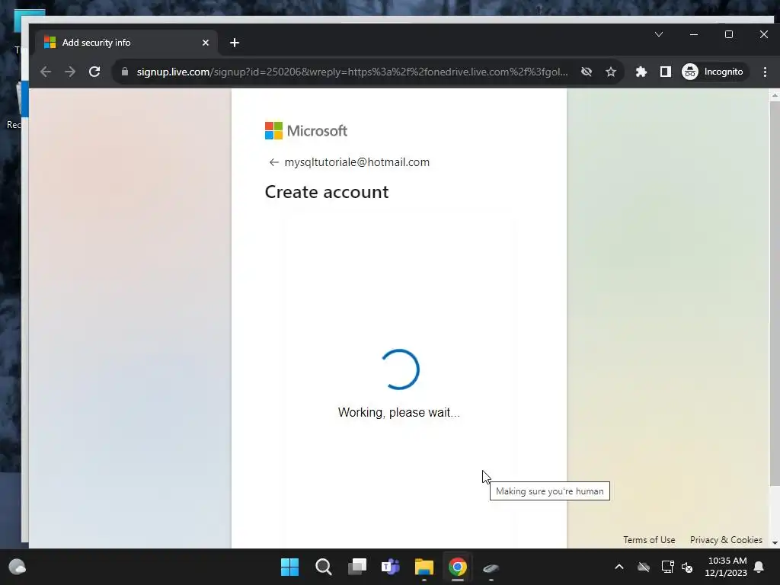Open Microsoft Teams from the taskbar
Image resolution: width=780 pixels, height=585 pixels.
(x=391, y=567)
